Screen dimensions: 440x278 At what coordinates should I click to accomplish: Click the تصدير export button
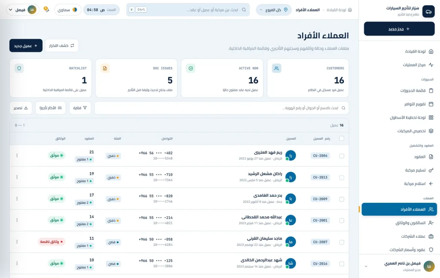21,108
